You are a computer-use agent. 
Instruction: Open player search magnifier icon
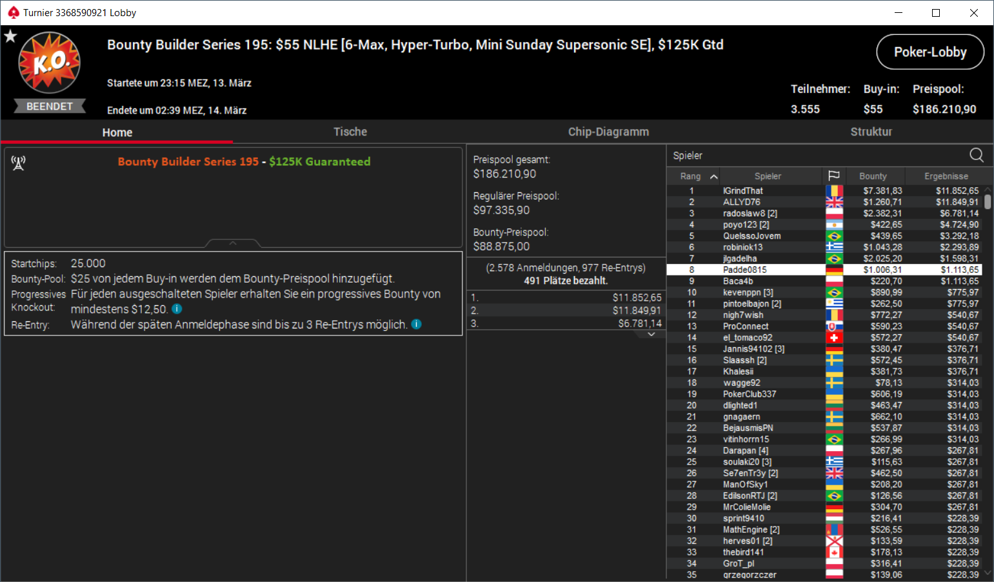click(977, 155)
